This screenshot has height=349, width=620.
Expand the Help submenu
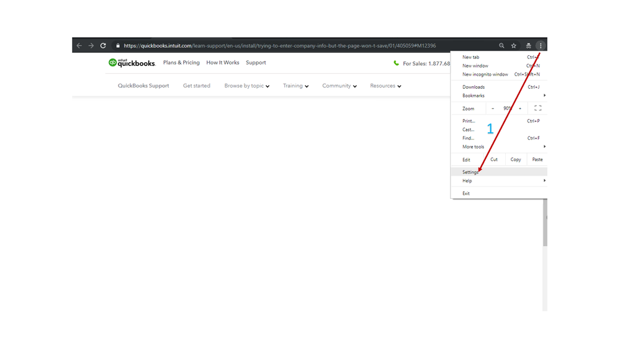click(x=499, y=181)
